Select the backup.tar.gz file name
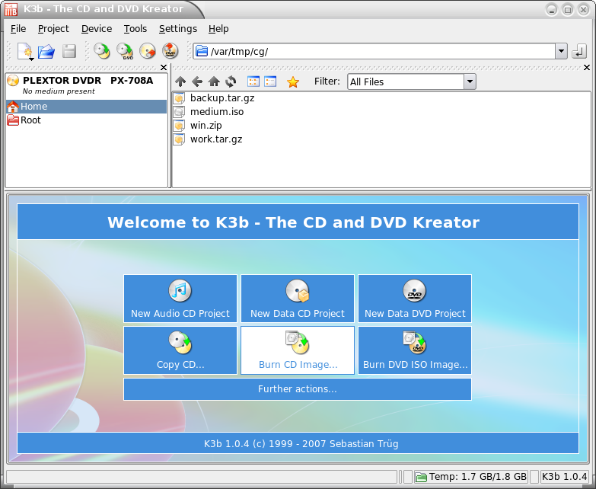 point(222,98)
